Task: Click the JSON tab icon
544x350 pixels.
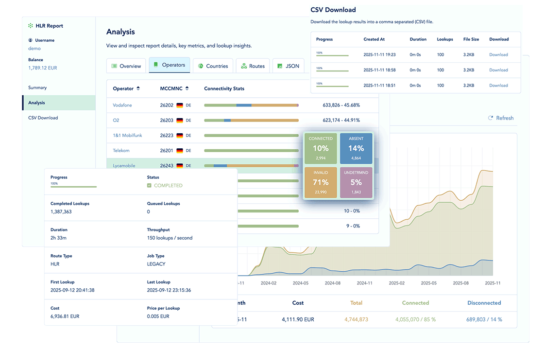Action: [279, 65]
